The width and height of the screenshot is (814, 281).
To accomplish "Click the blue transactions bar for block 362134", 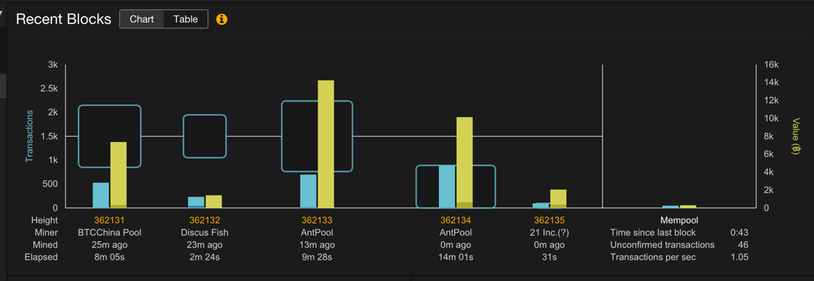I will tap(447, 186).
